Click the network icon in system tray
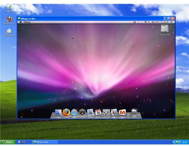The image size is (189, 146). coord(180,142)
